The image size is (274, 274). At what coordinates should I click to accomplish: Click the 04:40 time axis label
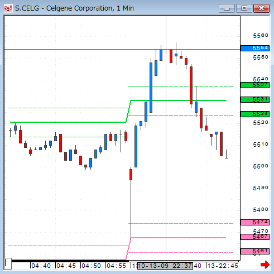[41, 266]
